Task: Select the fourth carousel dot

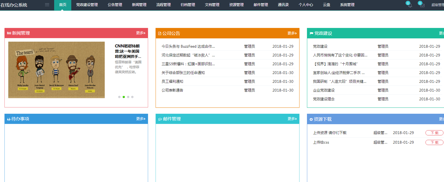Action: (132, 97)
